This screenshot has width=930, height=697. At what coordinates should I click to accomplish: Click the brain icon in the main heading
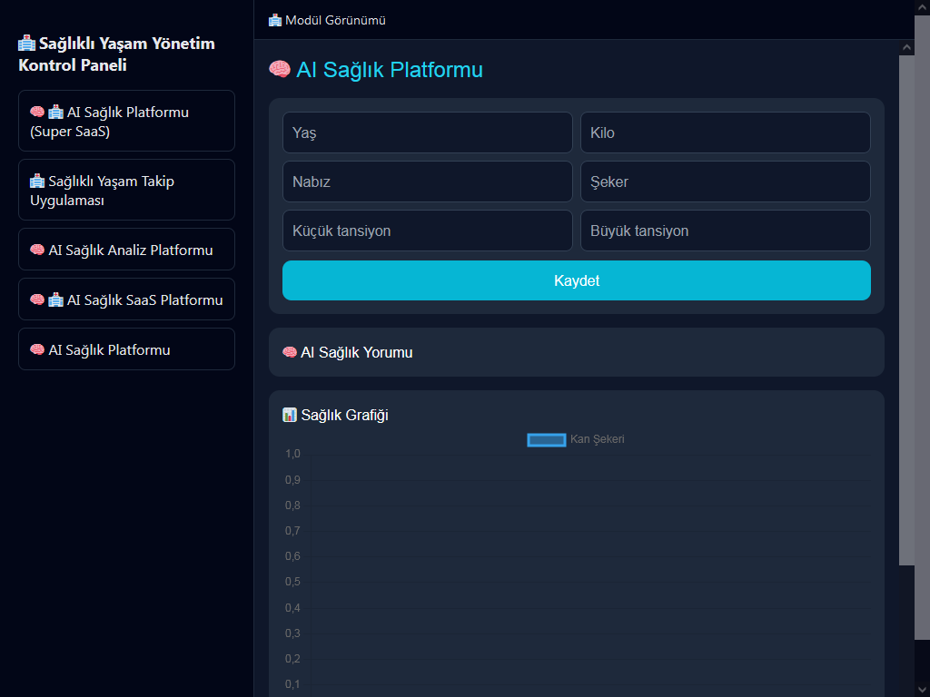point(280,70)
